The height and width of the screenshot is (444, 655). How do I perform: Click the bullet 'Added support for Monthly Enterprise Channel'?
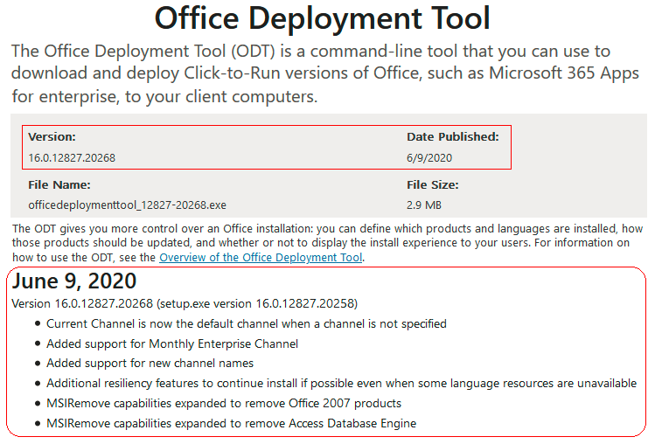point(172,343)
